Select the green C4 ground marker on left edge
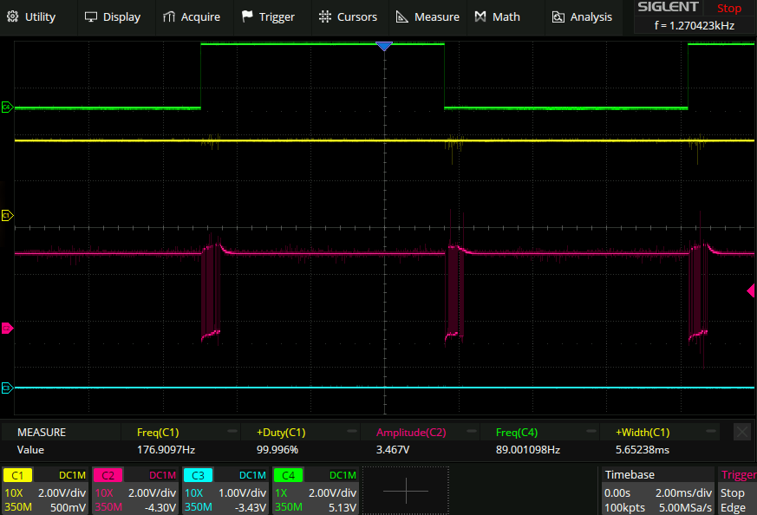 [x=7, y=108]
